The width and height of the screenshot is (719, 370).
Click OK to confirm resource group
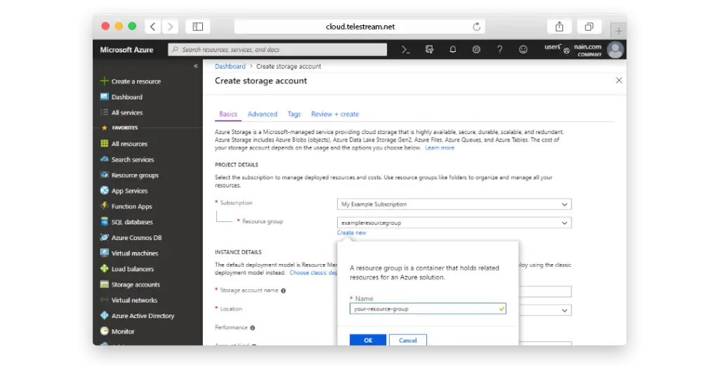368,340
